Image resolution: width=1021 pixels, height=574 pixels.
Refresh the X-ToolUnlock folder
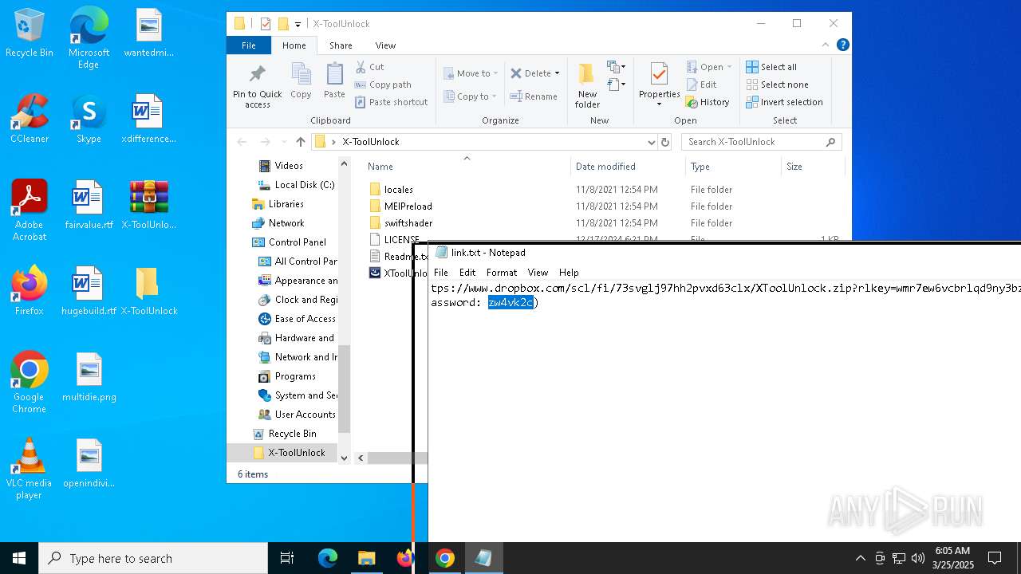click(x=665, y=142)
